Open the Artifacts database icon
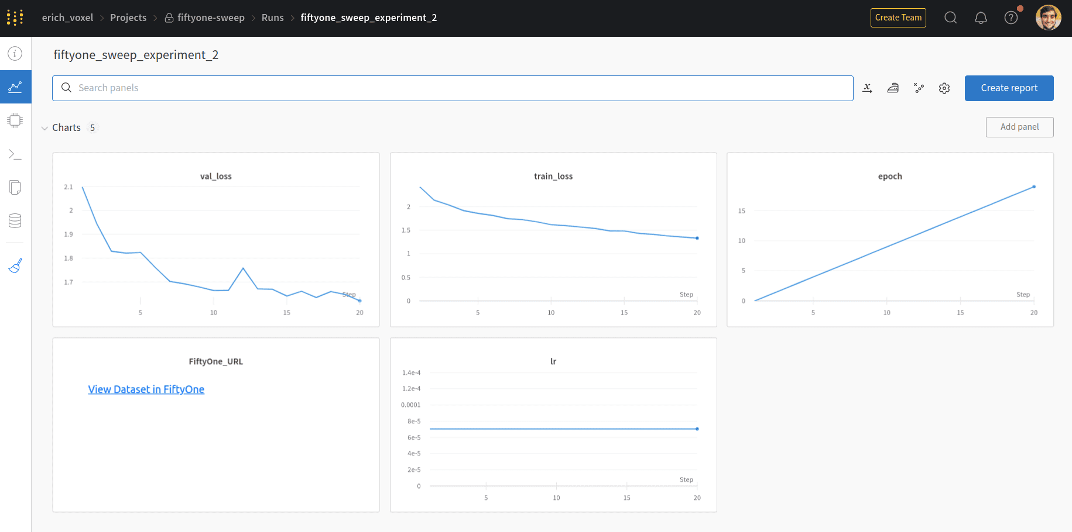 pos(15,220)
